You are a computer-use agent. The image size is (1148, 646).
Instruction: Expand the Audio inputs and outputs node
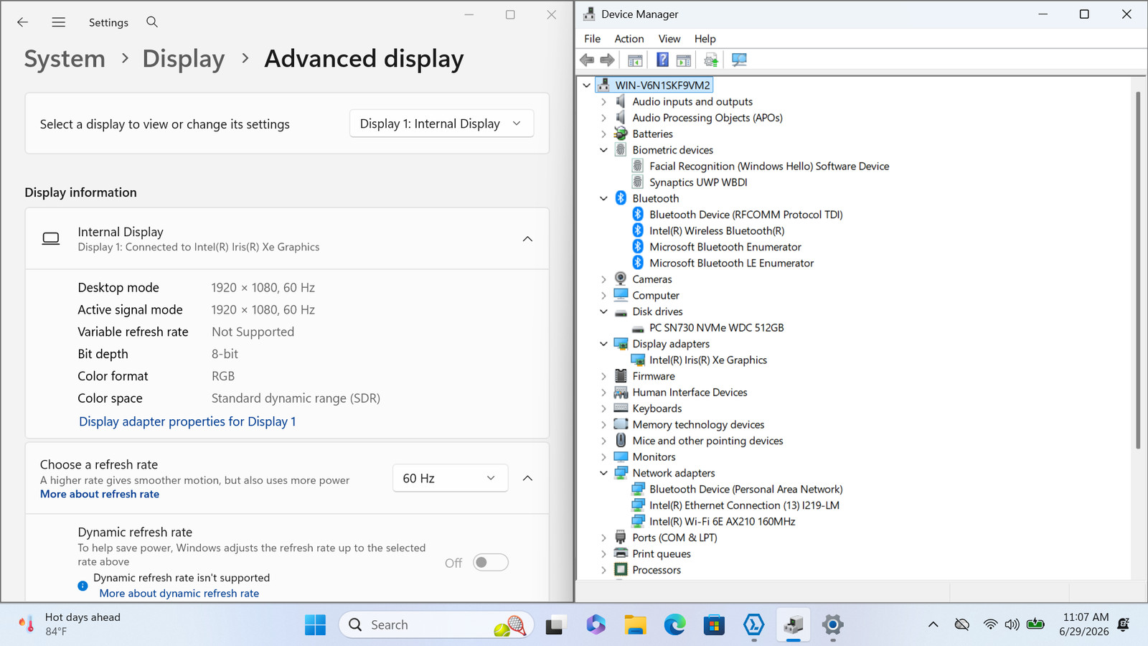tap(603, 102)
